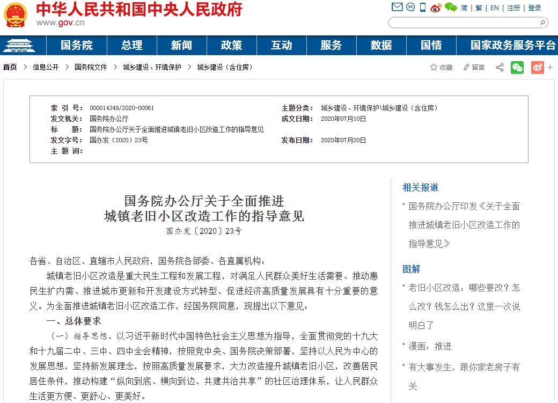Go to 城乡建设(含住房) breadcrumb

(x=225, y=67)
